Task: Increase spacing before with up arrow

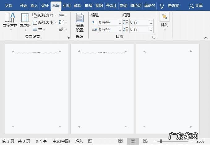Action: pos(151,21)
